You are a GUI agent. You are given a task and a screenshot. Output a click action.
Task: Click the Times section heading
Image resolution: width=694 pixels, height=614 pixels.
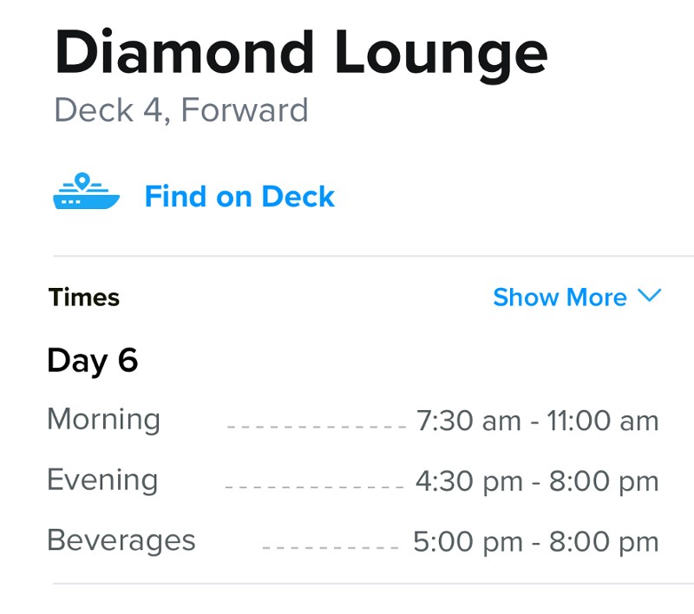point(84,297)
